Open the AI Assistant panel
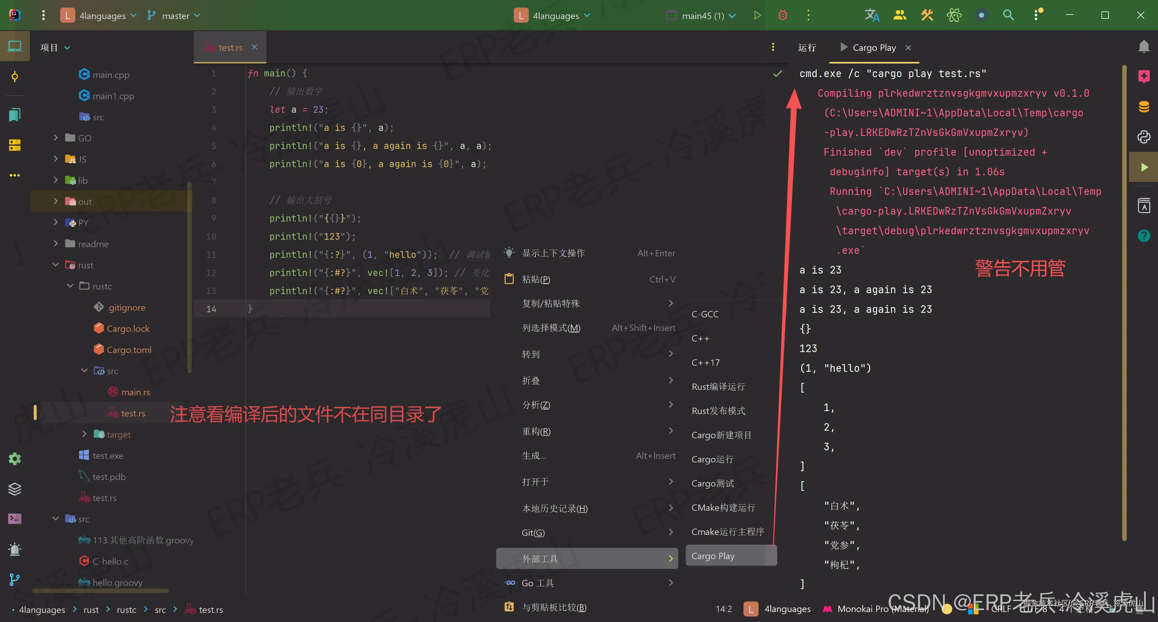This screenshot has height=622, width=1158. pos(1144,76)
